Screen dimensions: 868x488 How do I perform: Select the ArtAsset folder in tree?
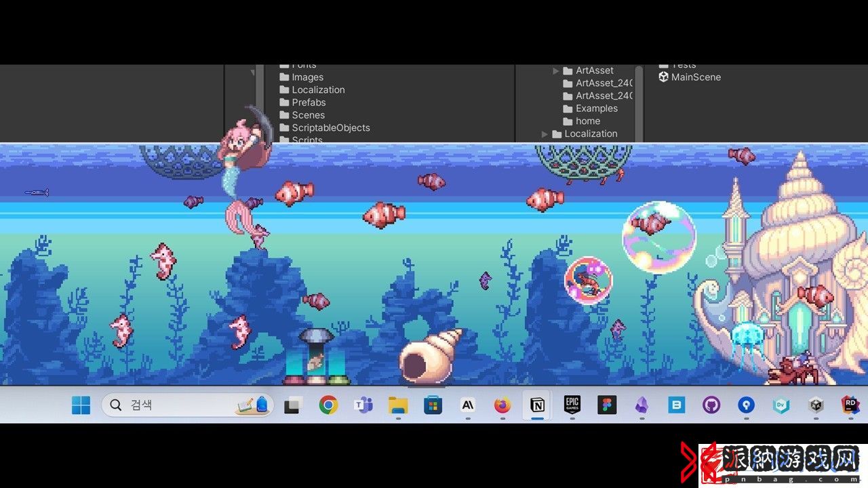point(588,70)
